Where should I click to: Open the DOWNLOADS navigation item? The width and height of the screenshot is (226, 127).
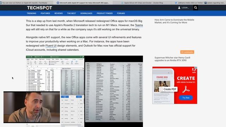pos(86,13)
